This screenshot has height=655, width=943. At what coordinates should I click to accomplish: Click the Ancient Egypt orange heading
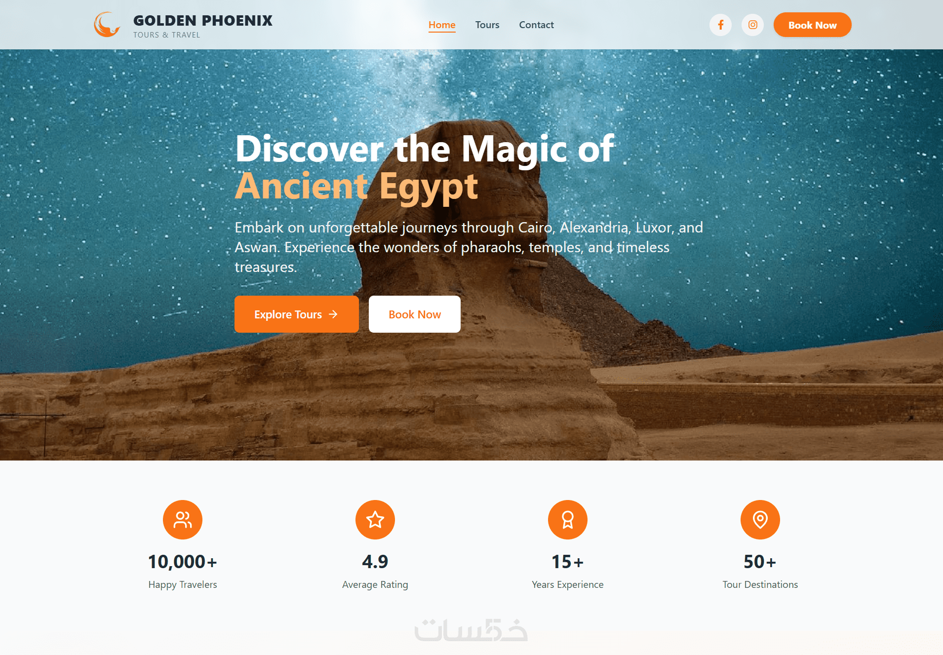pyautogui.click(x=356, y=187)
